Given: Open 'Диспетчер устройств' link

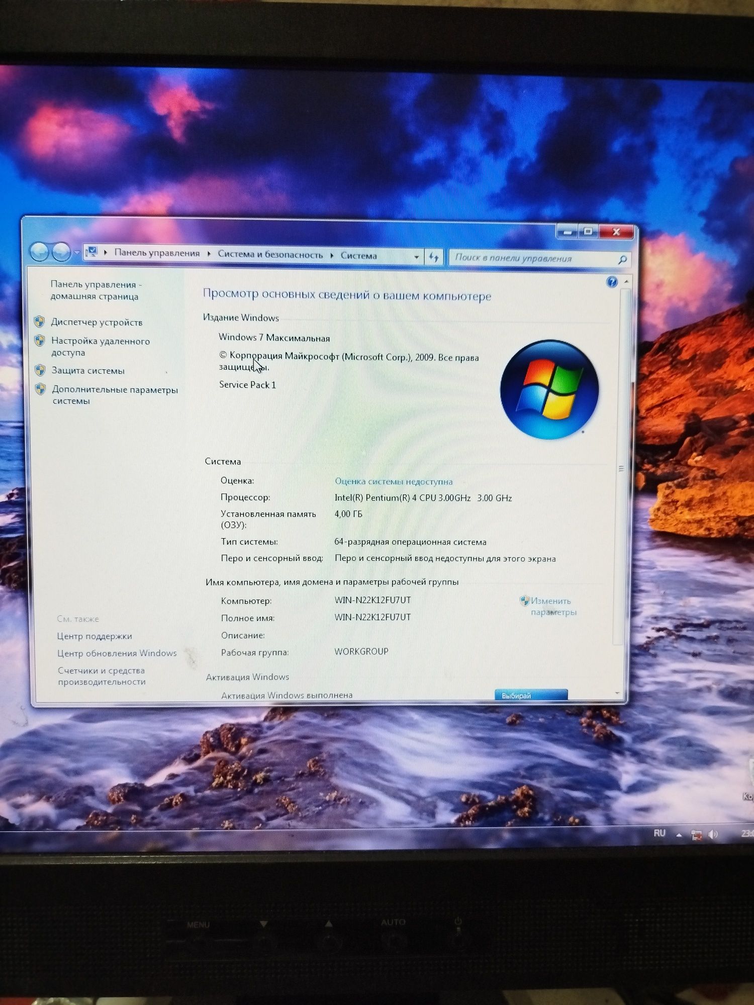Looking at the screenshot, I should tap(97, 322).
